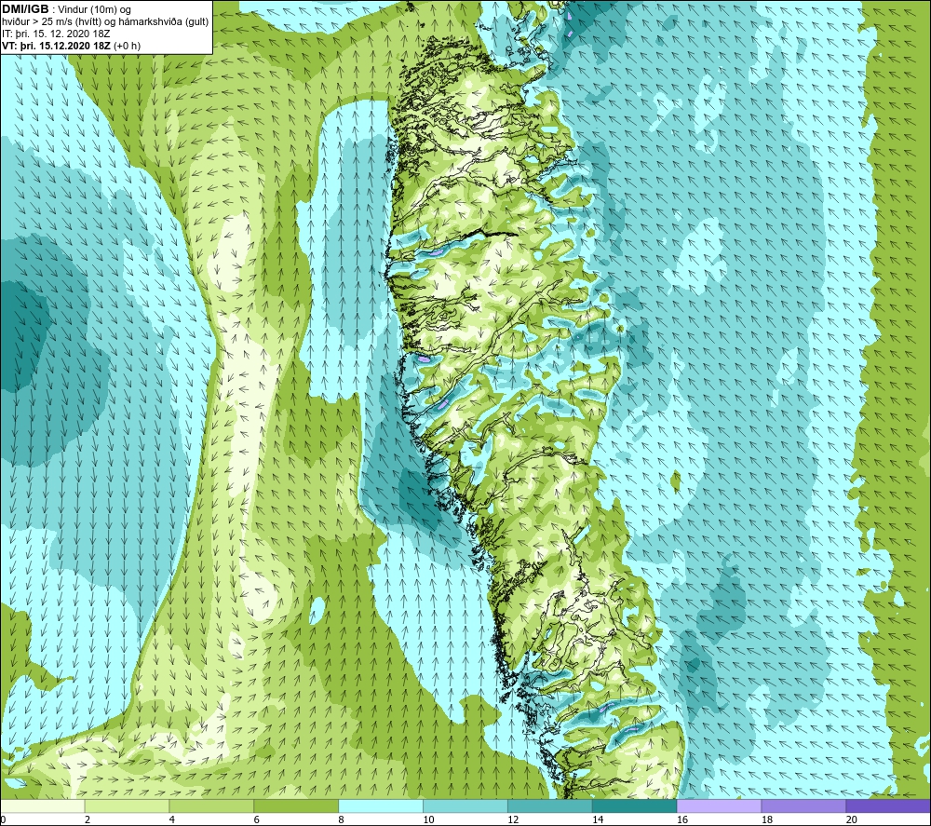
Task: Click the 10–12 m/s turquoise legend swatch
Action: (465, 806)
